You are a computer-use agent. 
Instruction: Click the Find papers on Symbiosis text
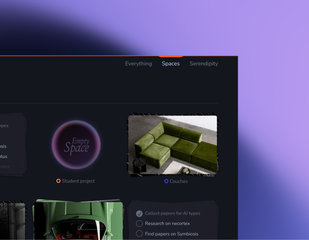(x=172, y=234)
